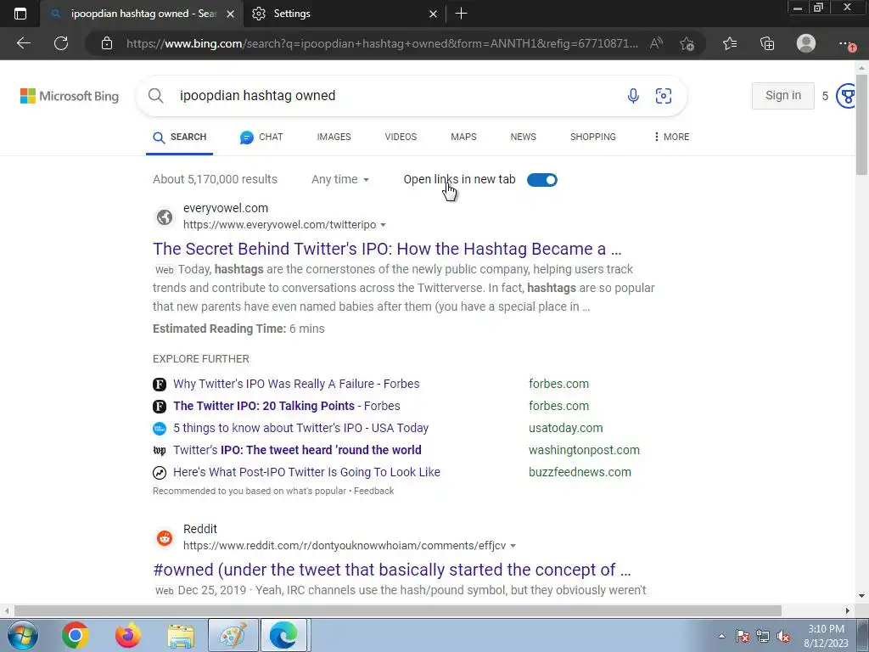
Task: Expand the Any time filter dropdown
Action: (x=339, y=179)
